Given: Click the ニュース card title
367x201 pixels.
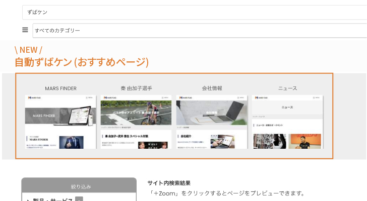Looking at the screenshot, I should tap(288, 88).
